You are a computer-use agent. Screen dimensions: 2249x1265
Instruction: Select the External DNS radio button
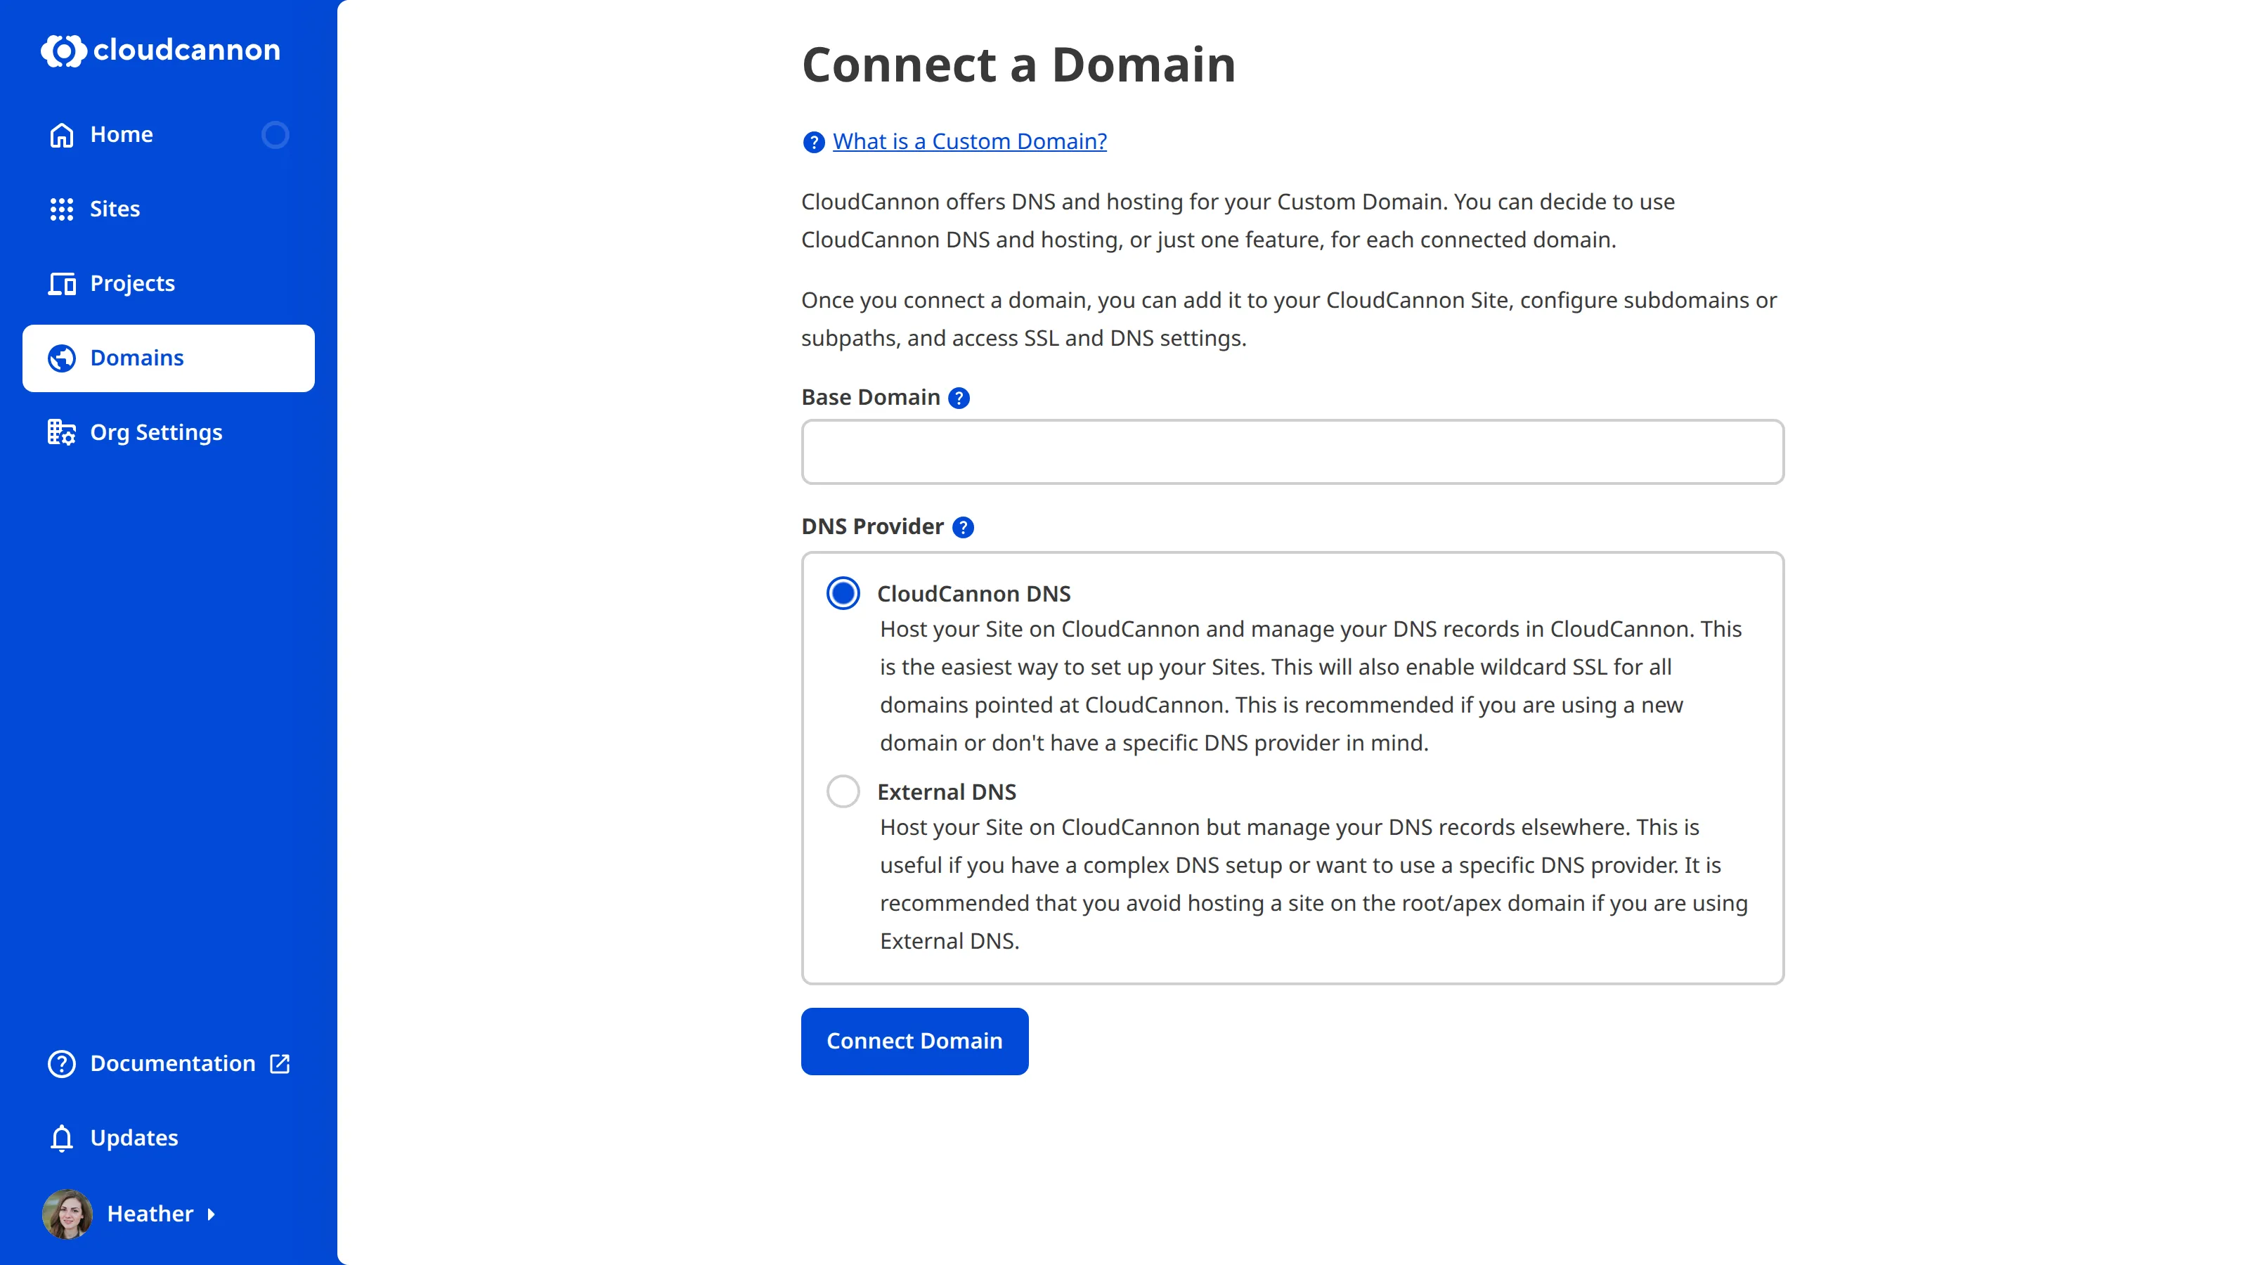[x=843, y=792]
